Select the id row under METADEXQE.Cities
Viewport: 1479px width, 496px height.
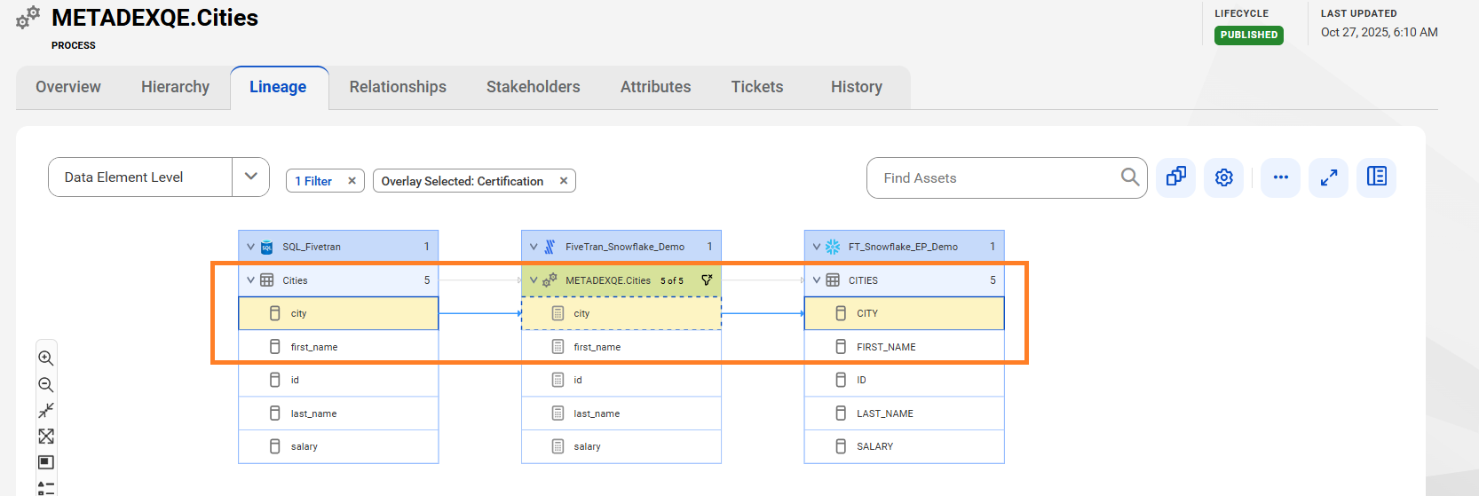621,380
